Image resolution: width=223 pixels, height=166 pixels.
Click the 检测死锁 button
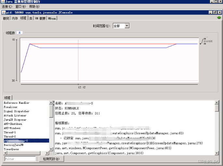[51, 159]
